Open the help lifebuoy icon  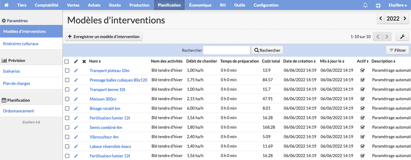(x=378, y=5)
